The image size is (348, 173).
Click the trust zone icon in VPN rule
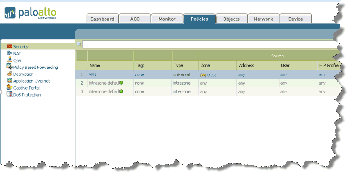point(203,75)
